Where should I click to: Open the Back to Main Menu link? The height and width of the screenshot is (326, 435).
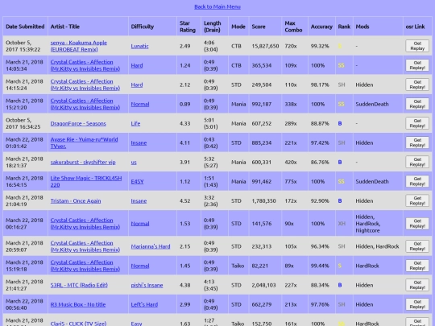(x=217, y=6)
